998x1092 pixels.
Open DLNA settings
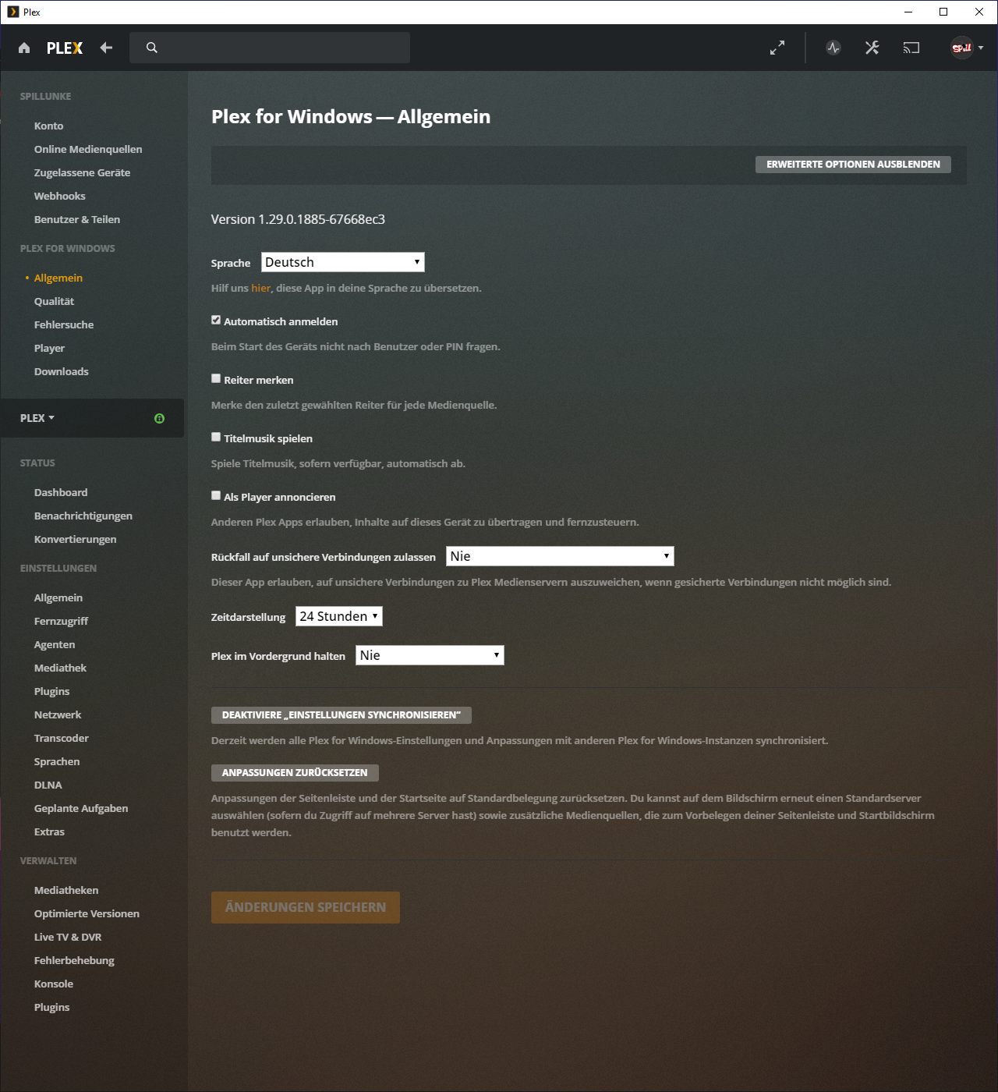pos(48,785)
